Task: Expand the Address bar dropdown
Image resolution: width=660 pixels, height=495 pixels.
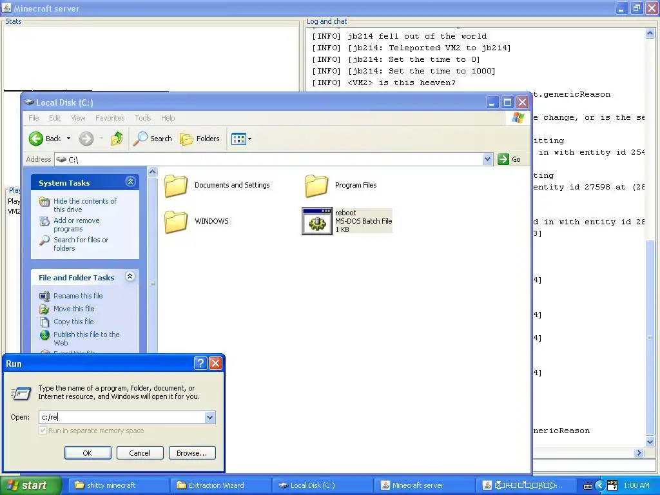Action: [487, 159]
